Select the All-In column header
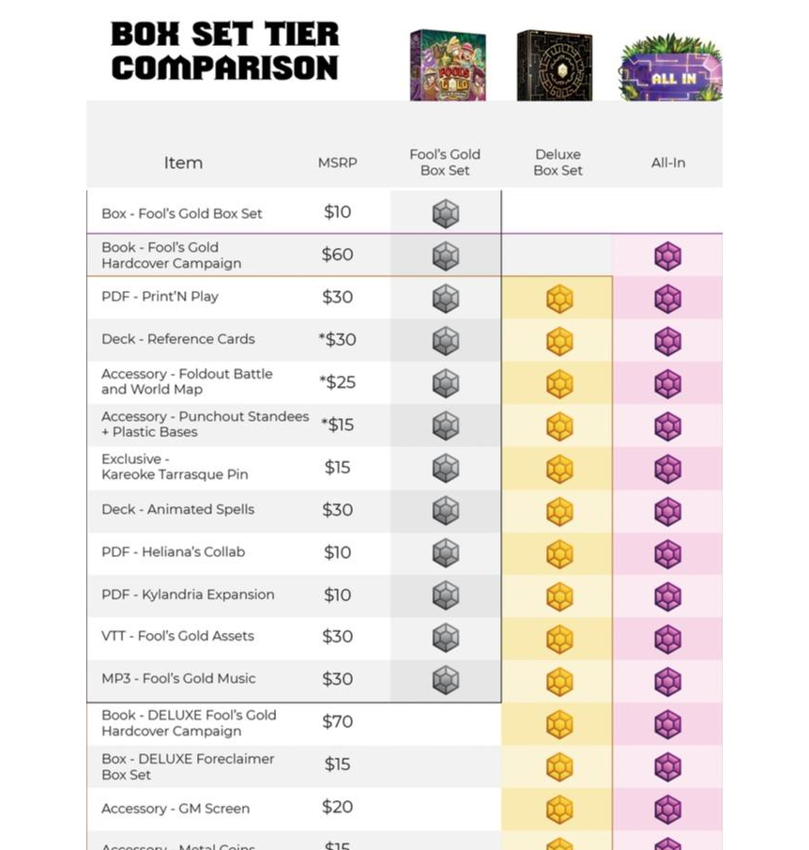Image resolution: width=809 pixels, height=850 pixels. click(668, 162)
